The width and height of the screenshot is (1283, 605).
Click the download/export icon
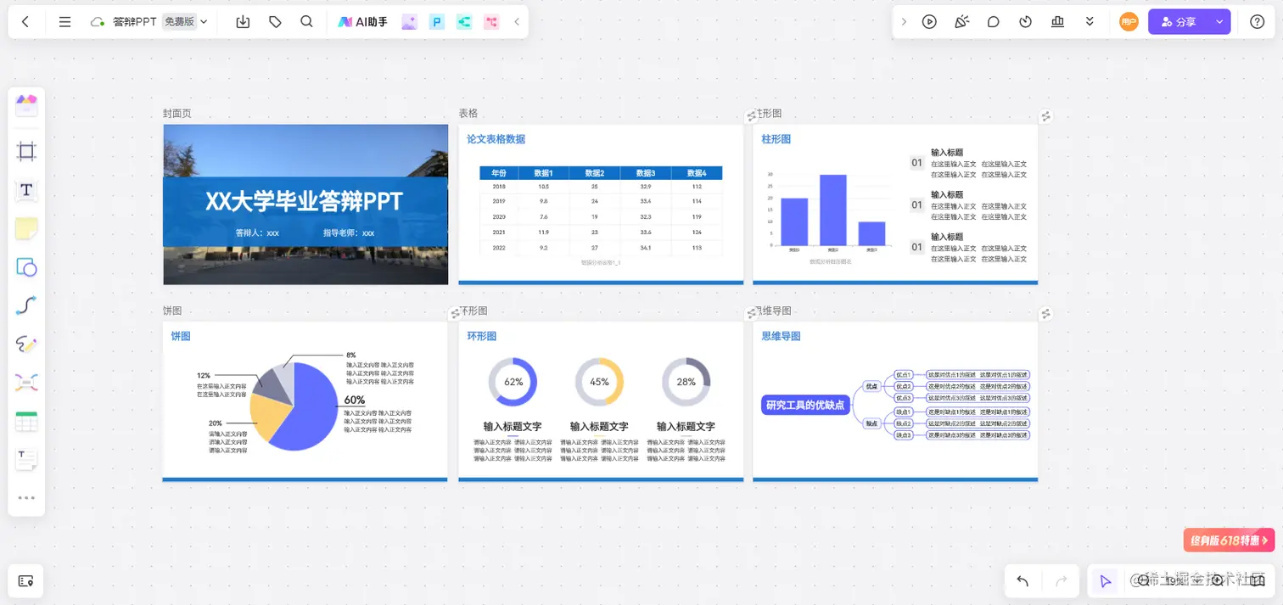pos(243,22)
